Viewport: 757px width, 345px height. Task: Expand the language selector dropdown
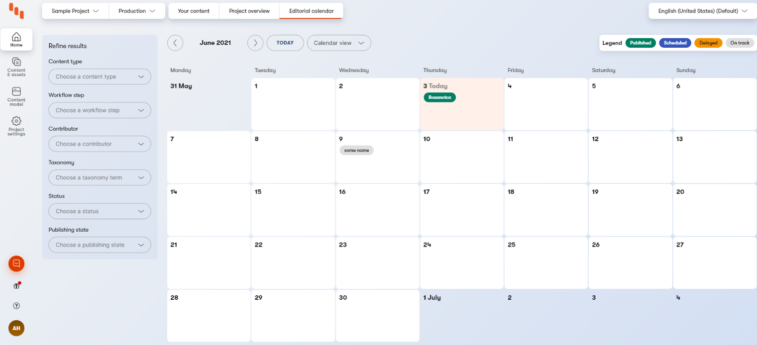click(x=702, y=11)
